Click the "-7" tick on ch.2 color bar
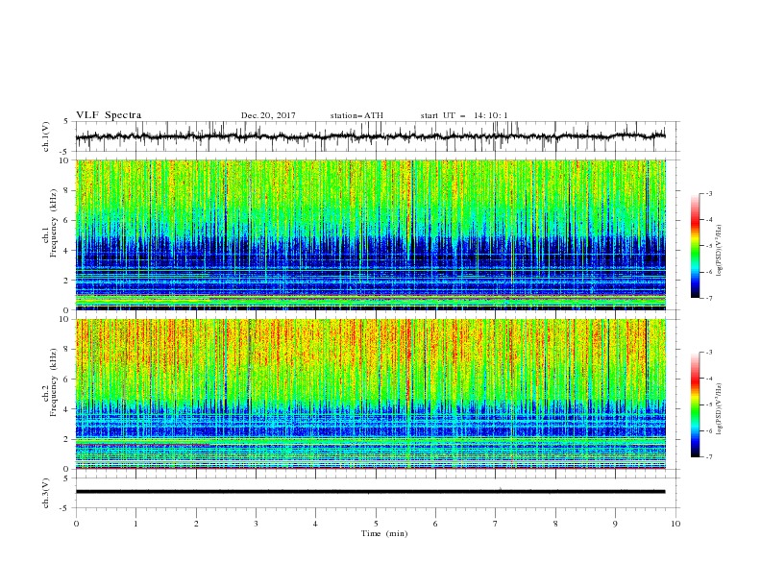 [708, 457]
